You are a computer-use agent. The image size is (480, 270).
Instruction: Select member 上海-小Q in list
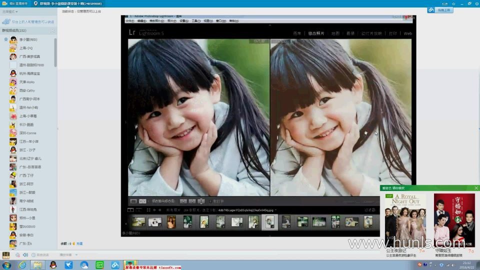tap(25, 48)
